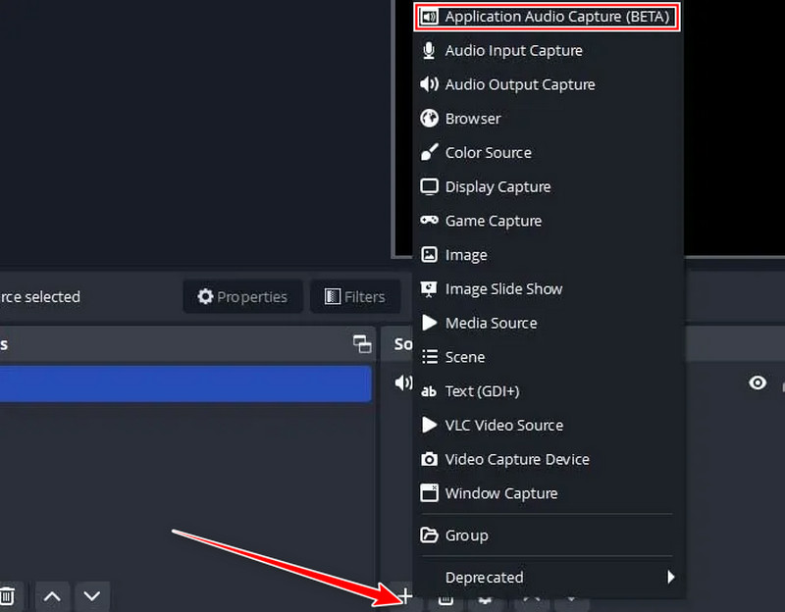The height and width of the screenshot is (612, 785).
Task: Open source Filters
Action: point(355,297)
